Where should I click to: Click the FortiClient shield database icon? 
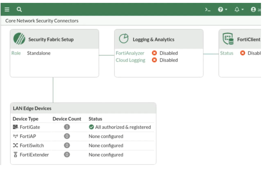click(x=228, y=39)
